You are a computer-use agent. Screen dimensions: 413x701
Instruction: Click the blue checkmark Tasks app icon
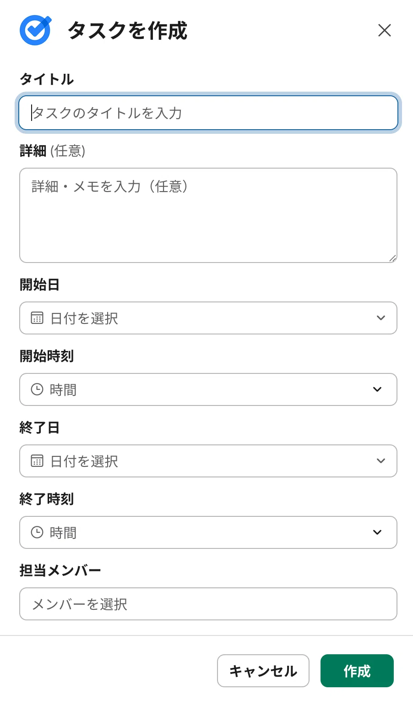click(x=35, y=30)
